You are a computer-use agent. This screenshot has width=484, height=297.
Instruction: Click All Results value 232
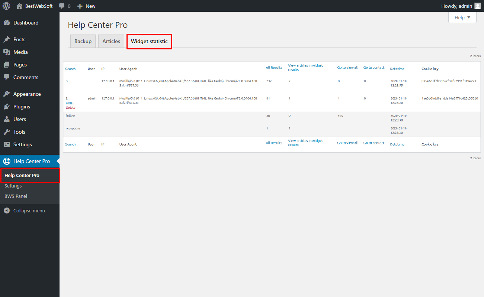pyautogui.click(x=269, y=81)
